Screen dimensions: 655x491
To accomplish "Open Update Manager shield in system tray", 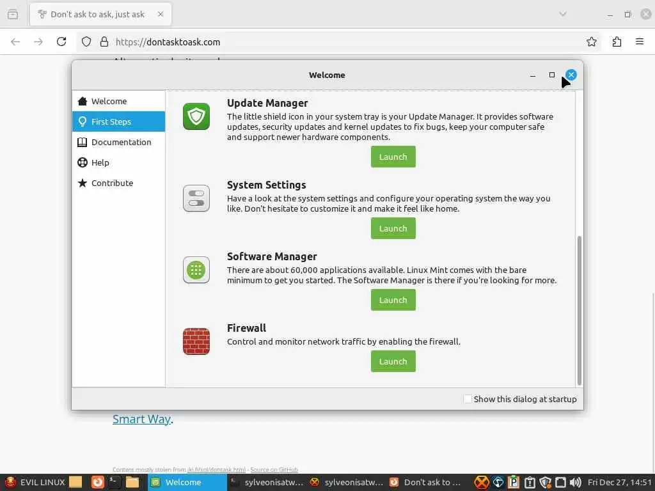I will click(545, 482).
